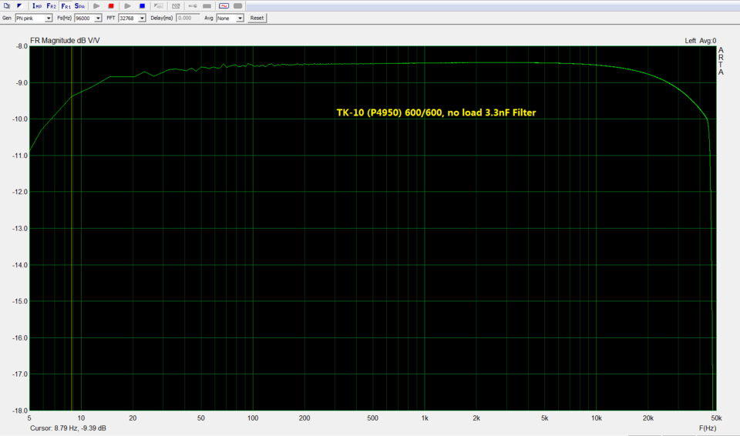
Task: Click the Delay(ms) input field
Action: point(188,18)
